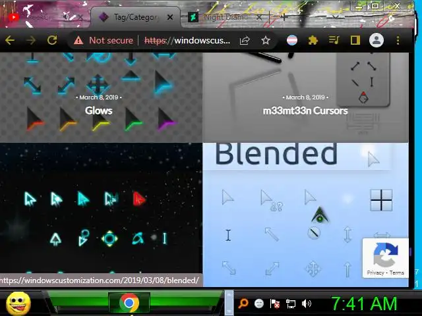
Task: Open the neon cyan starfield cursor thumbnail
Action: click(x=101, y=208)
